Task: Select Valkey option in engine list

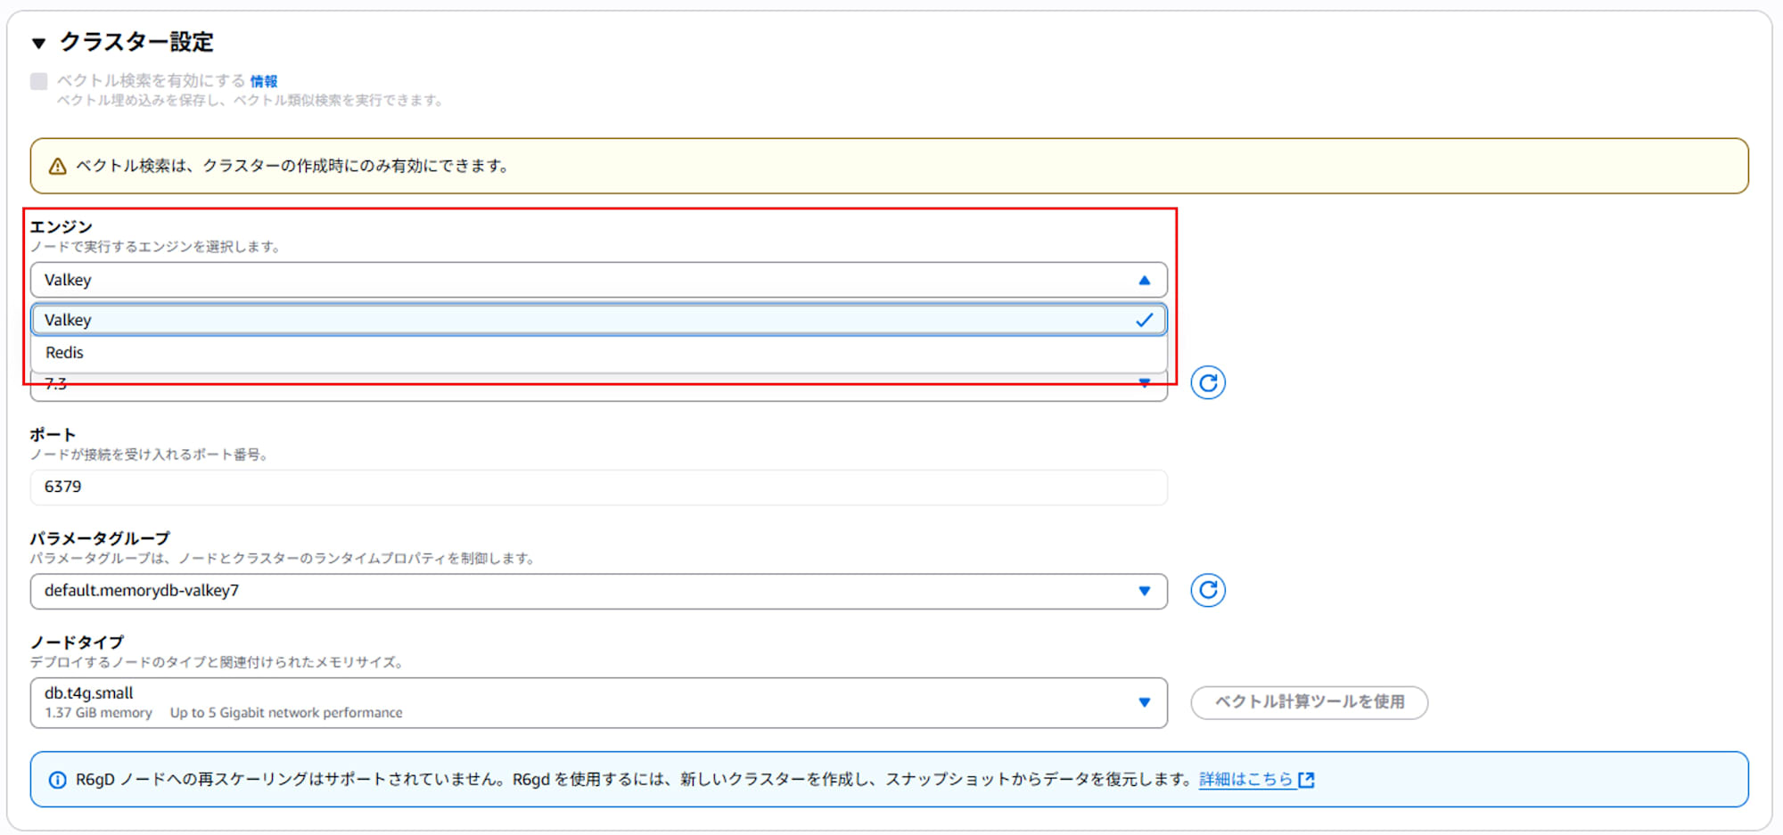Action: pos(599,320)
